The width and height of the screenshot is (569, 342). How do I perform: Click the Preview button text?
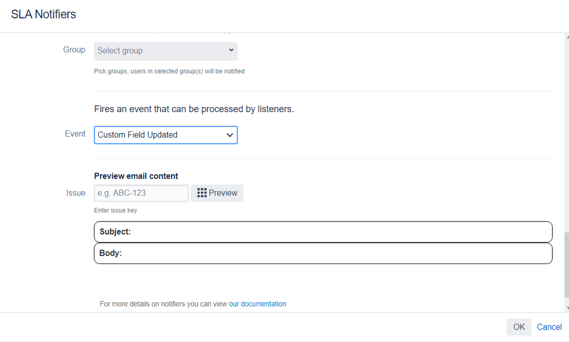pos(223,193)
